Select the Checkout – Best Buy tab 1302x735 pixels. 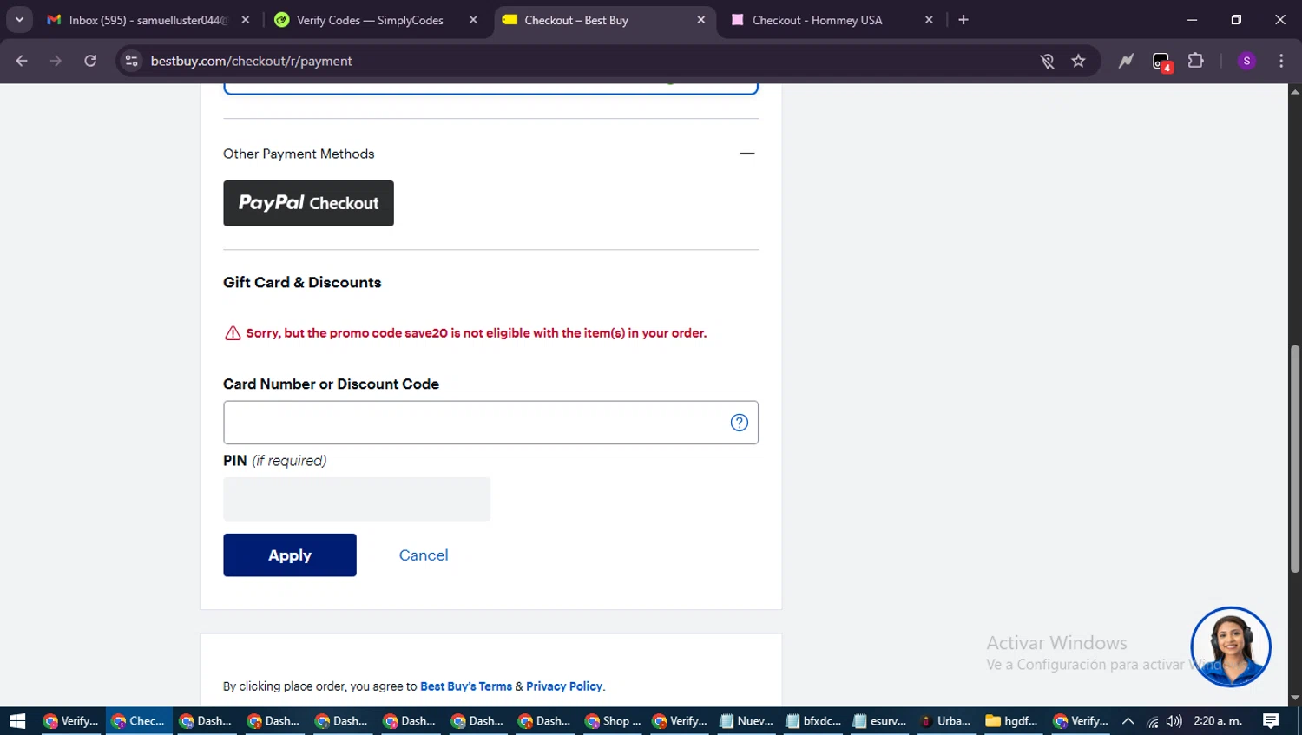click(x=576, y=20)
